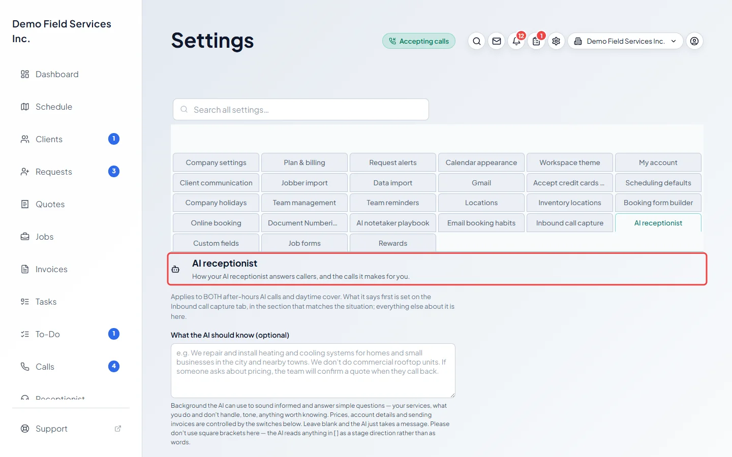
Task: Click the magnifier search icon in header
Action: [x=477, y=41]
